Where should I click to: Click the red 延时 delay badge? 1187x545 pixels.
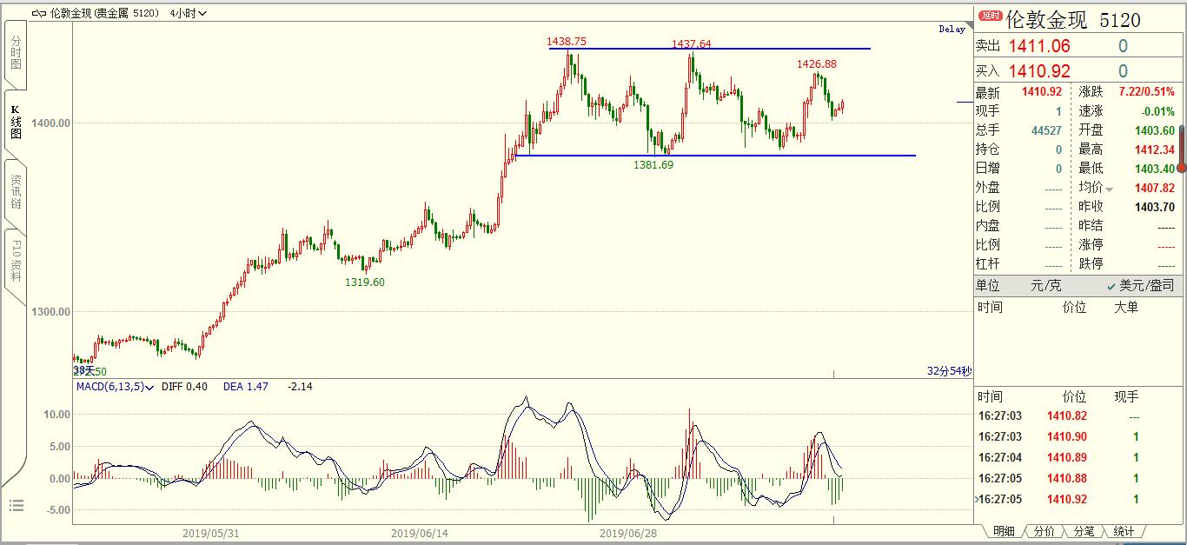[x=989, y=16]
